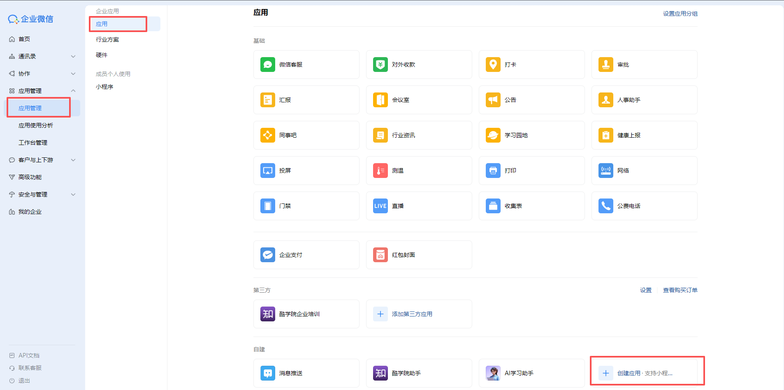
Task: Expand the 通讯录 sidebar chevron
Action: [x=73, y=56]
